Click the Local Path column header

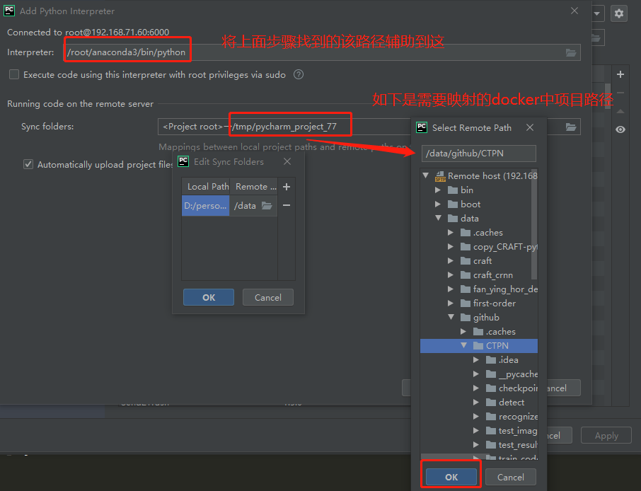click(206, 187)
